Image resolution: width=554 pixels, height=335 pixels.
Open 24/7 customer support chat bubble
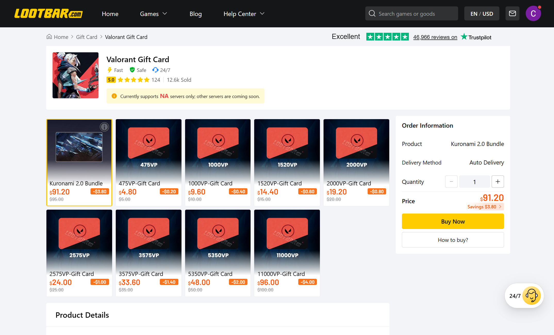click(524, 296)
